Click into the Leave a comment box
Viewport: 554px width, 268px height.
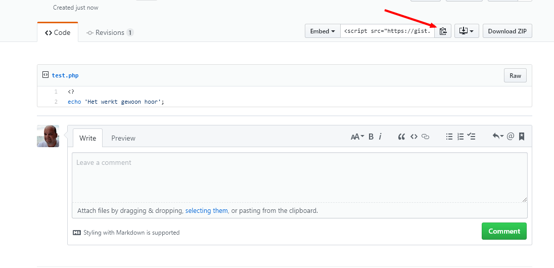click(x=299, y=177)
